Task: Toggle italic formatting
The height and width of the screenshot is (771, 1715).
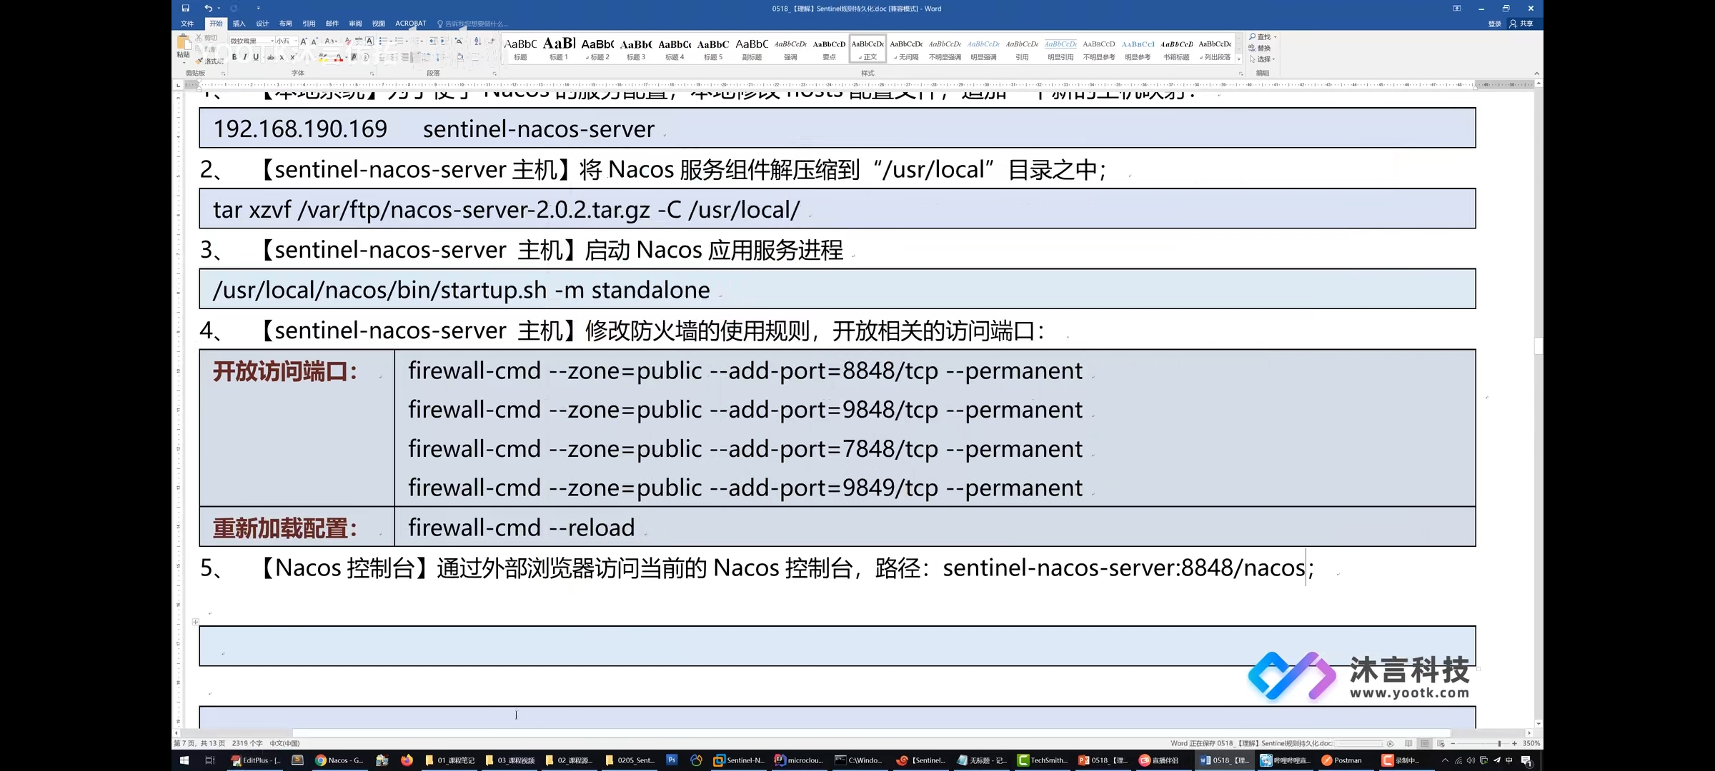Action: click(245, 57)
